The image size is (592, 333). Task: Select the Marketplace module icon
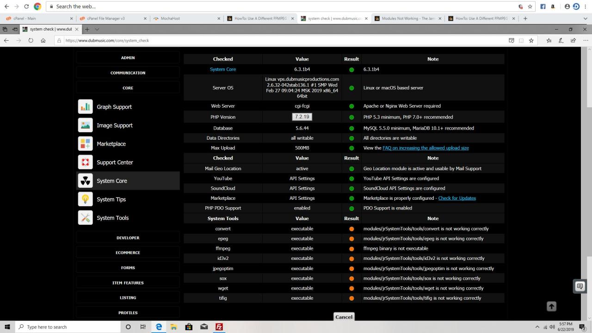coord(86,144)
